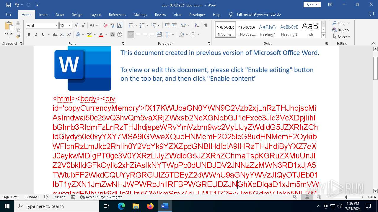Open Accessibility: Investigate in the status bar

(x=101, y=197)
